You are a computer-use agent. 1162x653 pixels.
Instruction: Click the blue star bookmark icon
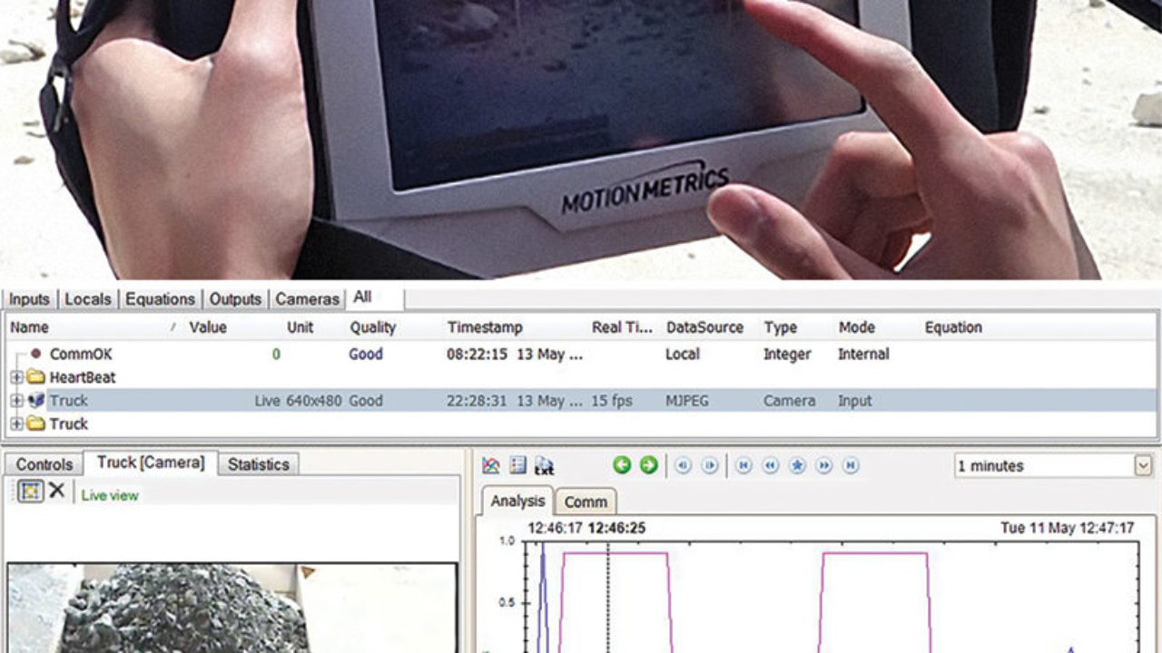(797, 465)
